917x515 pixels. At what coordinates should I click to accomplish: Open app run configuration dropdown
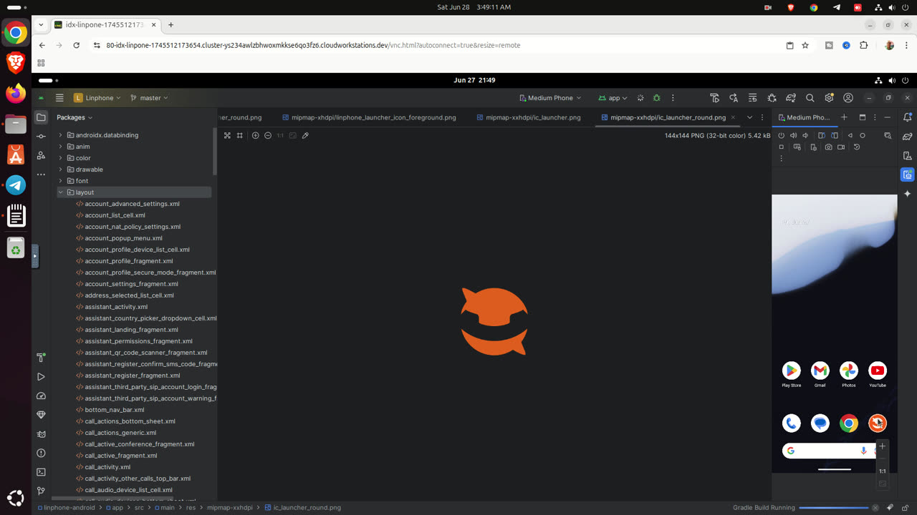pyautogui.click(x=613, y=98)
